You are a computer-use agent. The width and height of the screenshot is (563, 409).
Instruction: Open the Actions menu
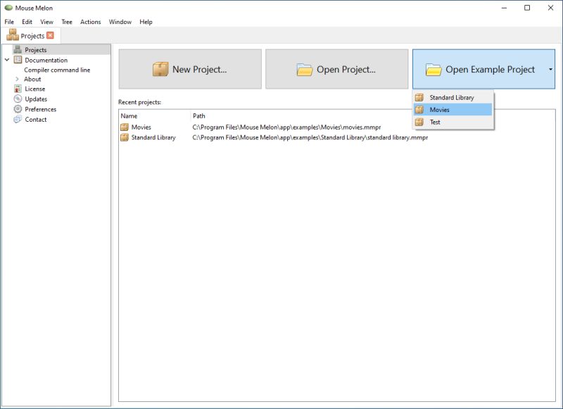[91, 22]
